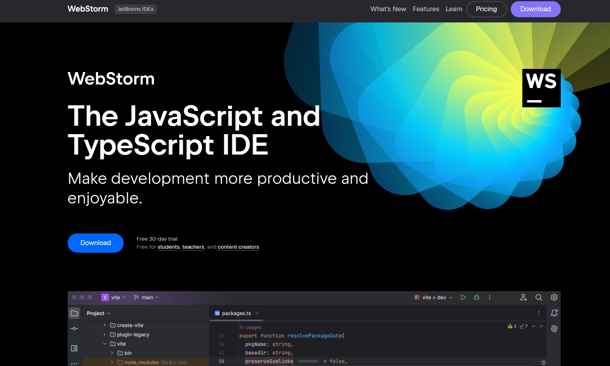Click the Pricing button in header

tap(486, 9)
